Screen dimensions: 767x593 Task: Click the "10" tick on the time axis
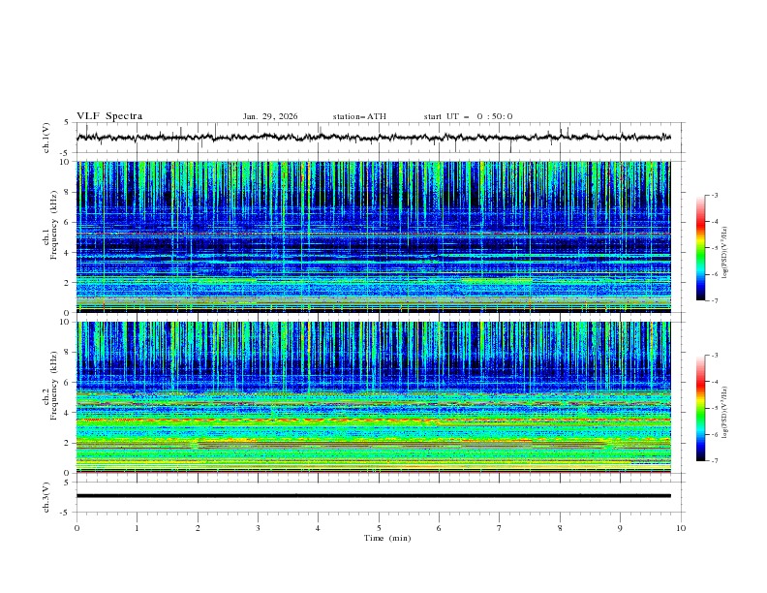tap(681, 528)
